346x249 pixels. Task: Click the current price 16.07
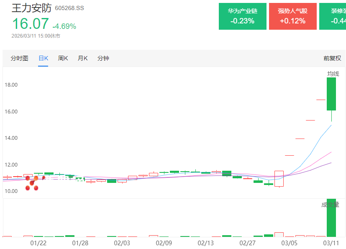click(30, 24)
